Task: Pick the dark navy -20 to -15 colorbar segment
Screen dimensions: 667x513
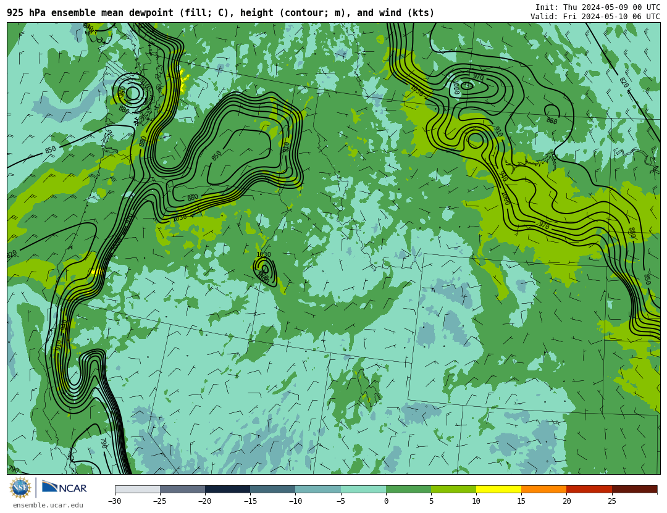Action: (227, 490)
